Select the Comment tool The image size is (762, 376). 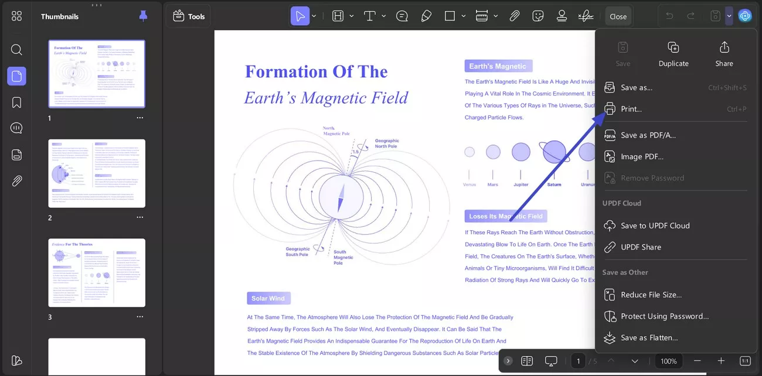click(x=402, y=16)
